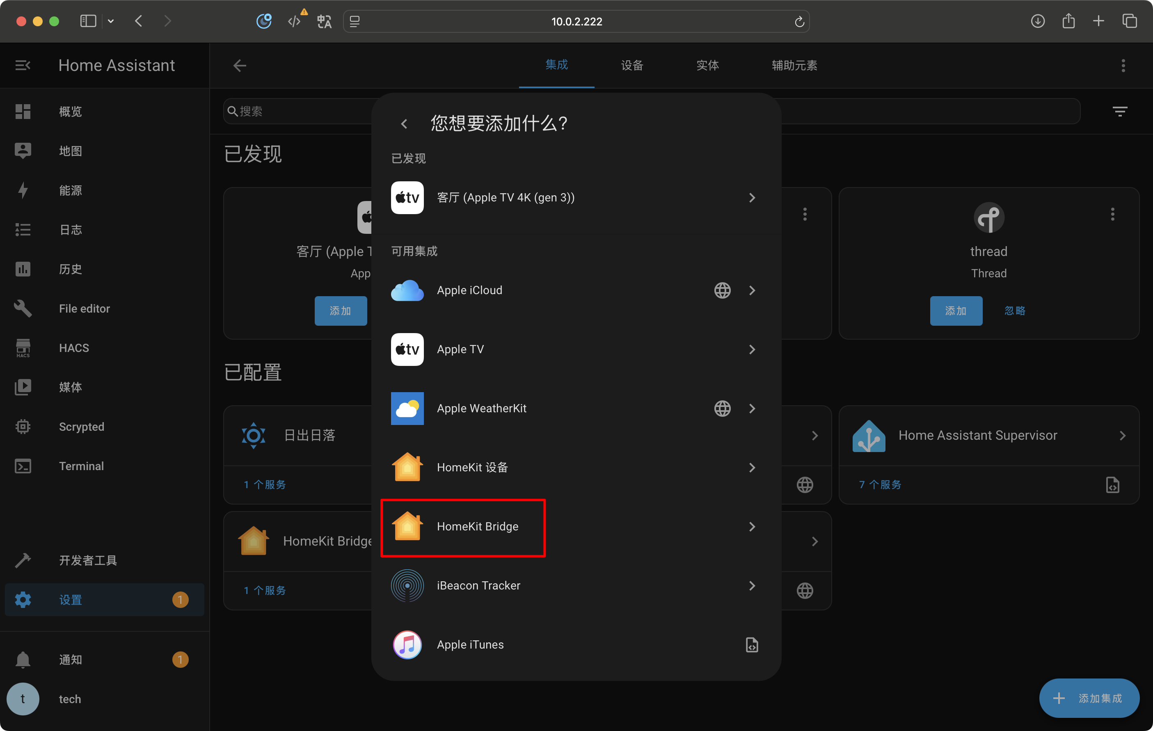1153x731 pixels.
Task: Switch to the 集成 tab
Action: pyautogui.click(x=556, y=65)
